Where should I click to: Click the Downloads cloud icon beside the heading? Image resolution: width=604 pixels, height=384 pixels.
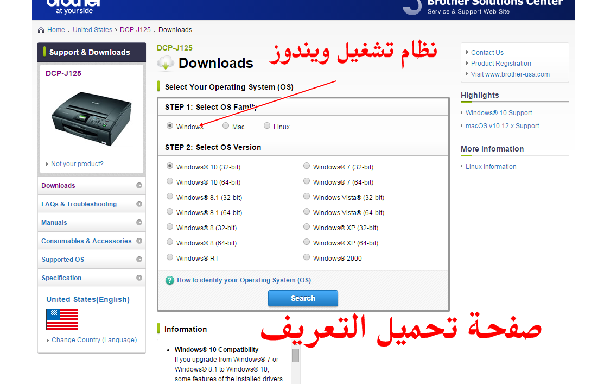pyautogui.click(x=166, y=63)
